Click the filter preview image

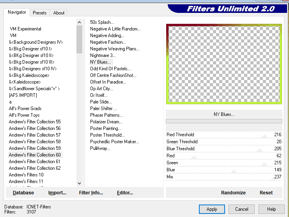click(223, 64)
